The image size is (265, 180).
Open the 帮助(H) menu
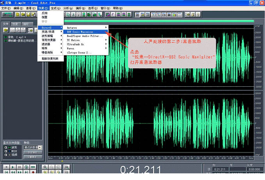(117, 8)
